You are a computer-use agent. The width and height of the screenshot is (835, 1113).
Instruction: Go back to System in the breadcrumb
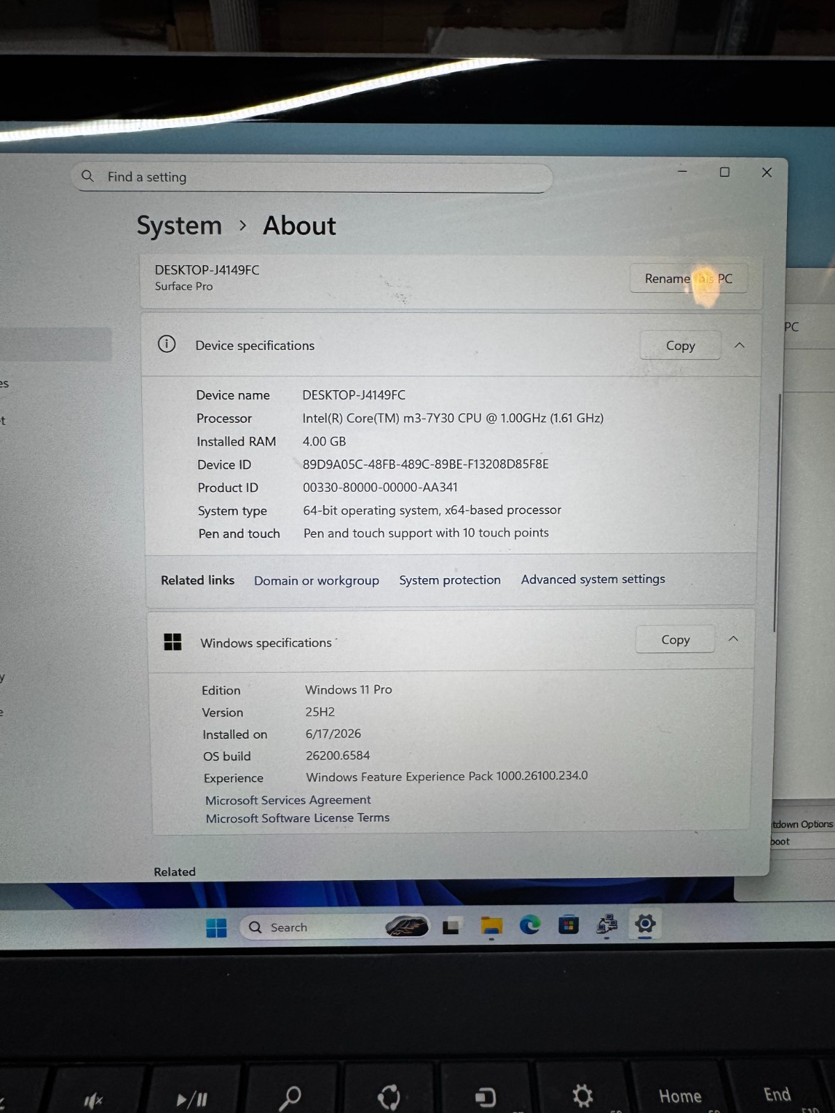179,225
